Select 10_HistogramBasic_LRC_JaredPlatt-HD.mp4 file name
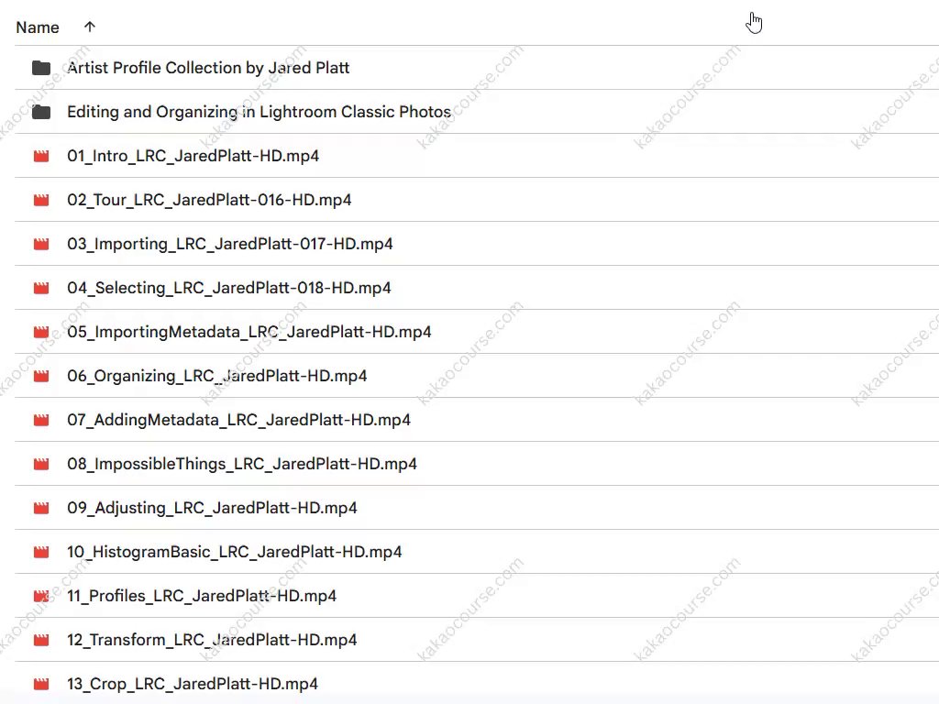 click(234, 552)
